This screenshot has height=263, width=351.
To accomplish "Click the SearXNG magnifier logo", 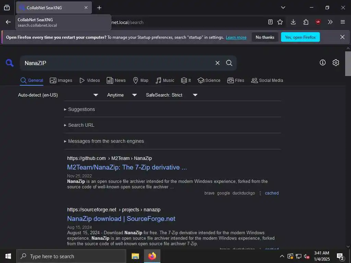I will [10, 63].
